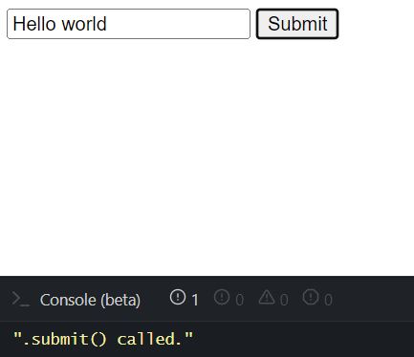This screenshot has width=414, height=357.
Task: Click the console prompt icon
Action: click(20, 299)
